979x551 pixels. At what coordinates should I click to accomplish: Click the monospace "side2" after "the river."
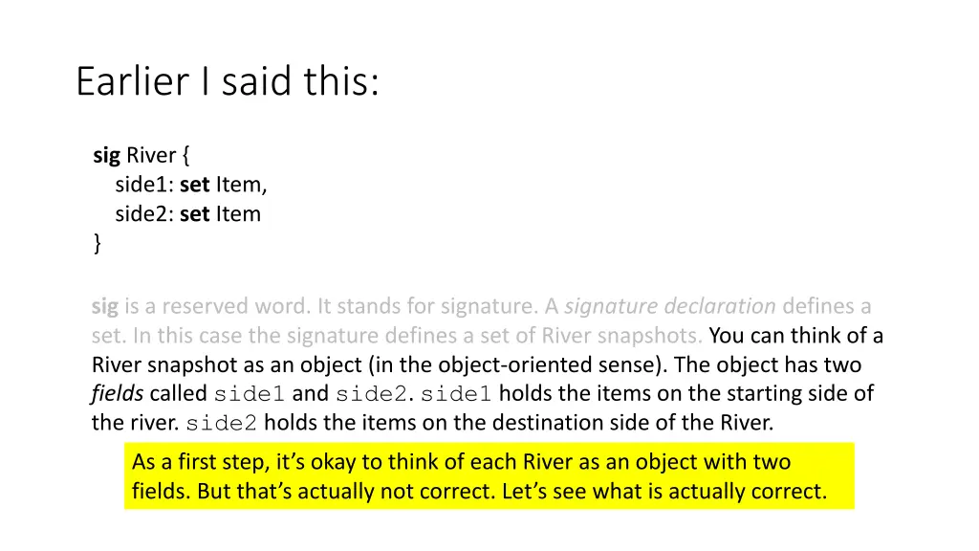coord(222,424)
